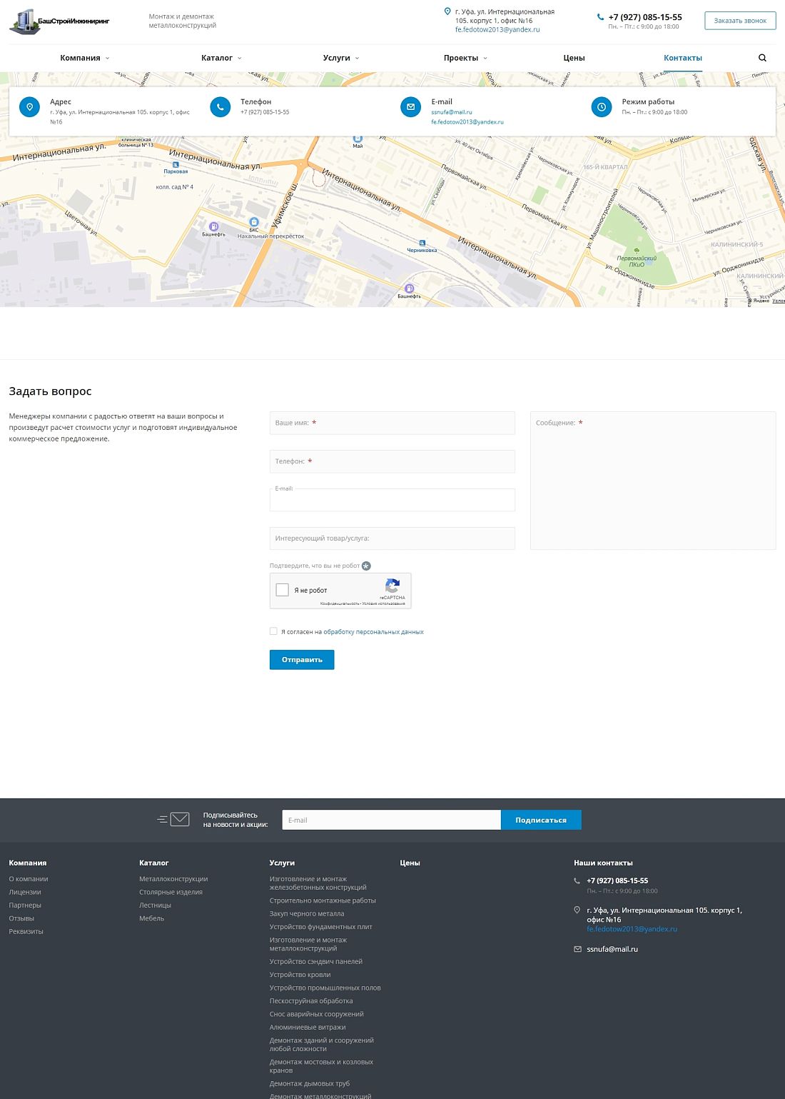Screen dimensions: 785x1099
Task: Submit form with Отправить button
Action: 302,660
